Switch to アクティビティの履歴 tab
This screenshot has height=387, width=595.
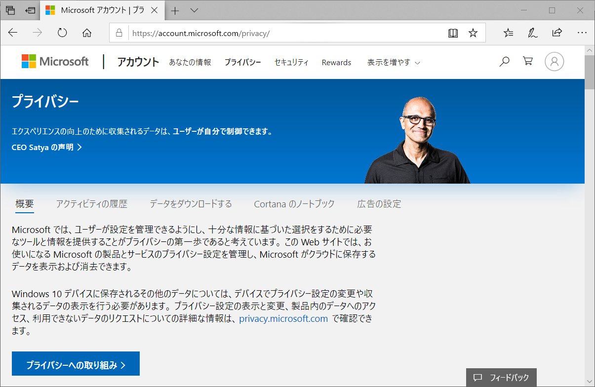(x=92, y=204)
